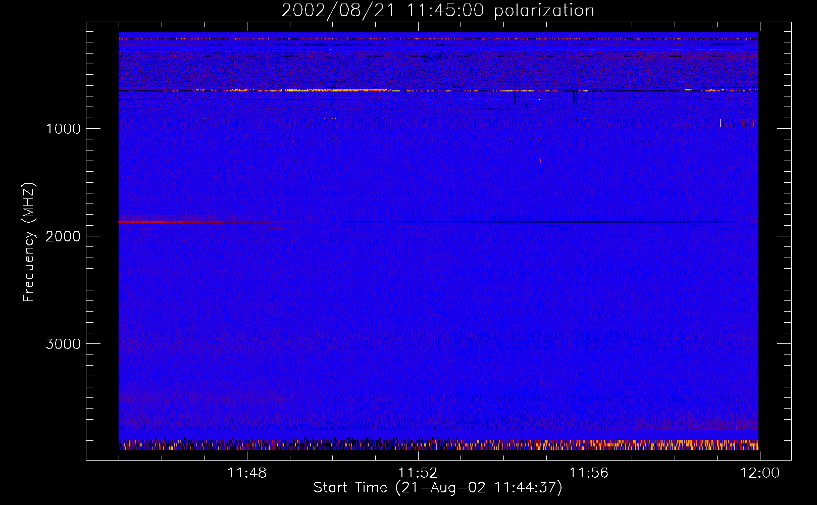Click the 11:52 time tick label
Viewport: 817px width, 505px height.
418,473
